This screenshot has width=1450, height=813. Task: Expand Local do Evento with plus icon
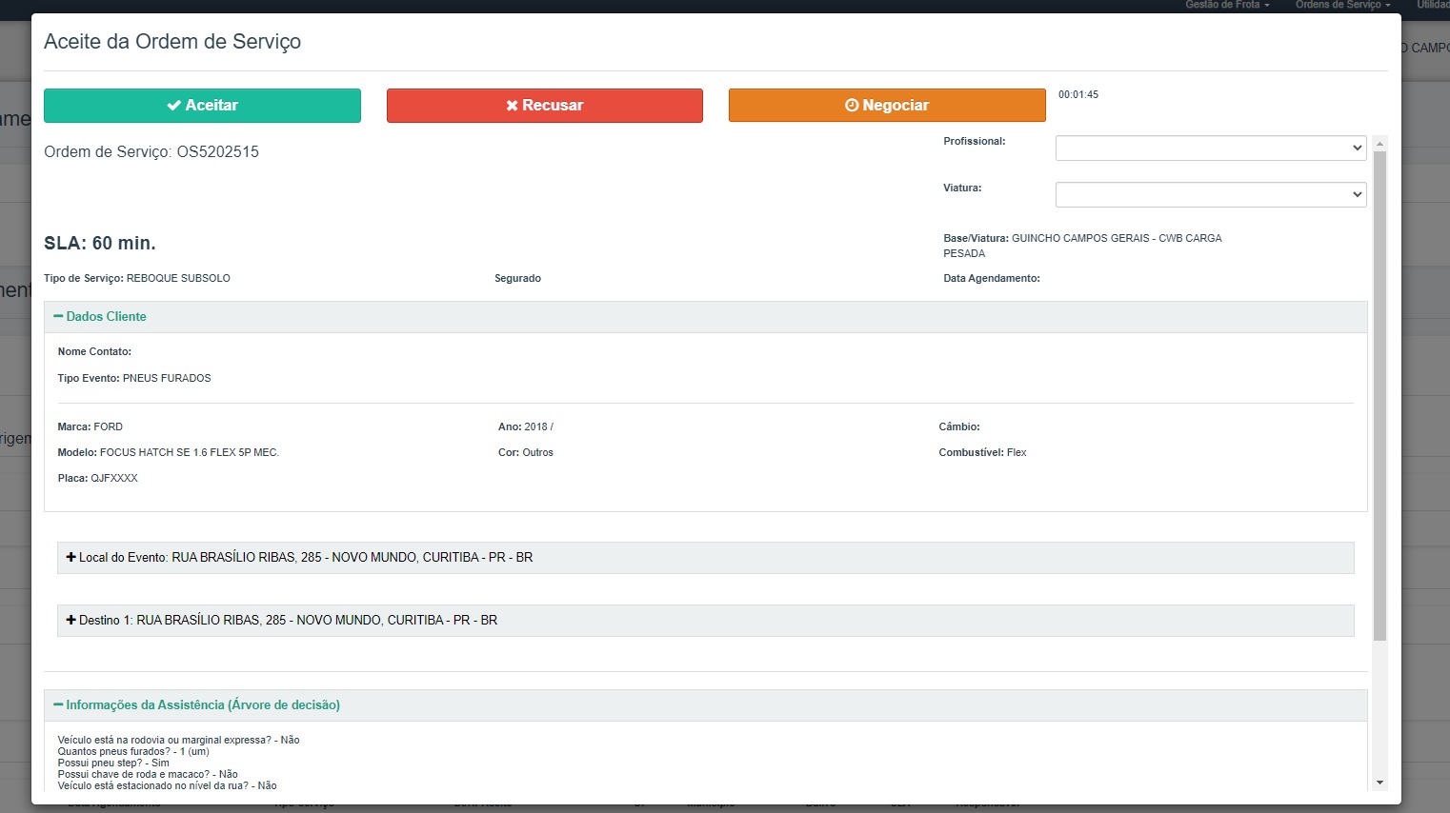click(x=70, y=557)
